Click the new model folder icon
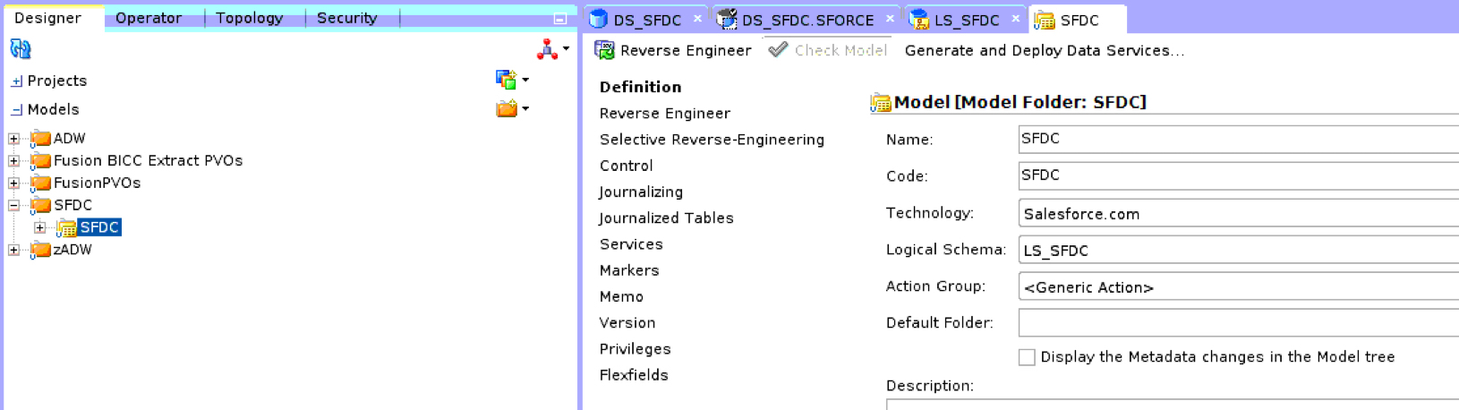 pos(506,109)
